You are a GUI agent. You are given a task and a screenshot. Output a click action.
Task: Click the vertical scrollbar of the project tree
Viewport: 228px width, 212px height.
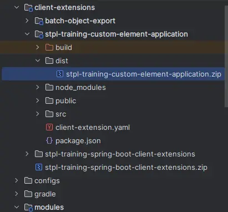226,56
